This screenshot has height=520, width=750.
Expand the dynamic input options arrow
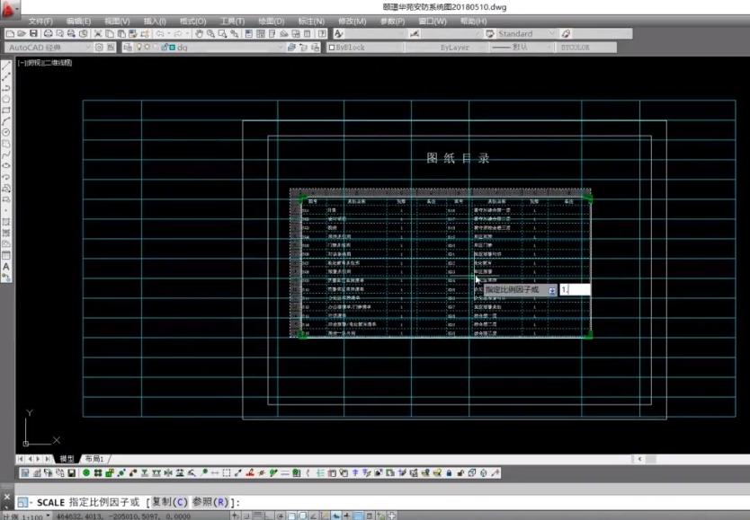552,290
